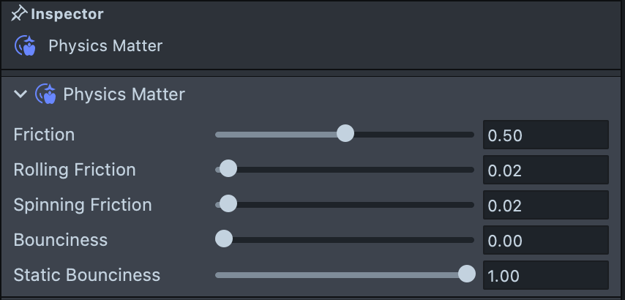This screenshot has height=300, width=625.
Task: Click the Rolling Friction slider handle
Action: click(x=228, y=169)
